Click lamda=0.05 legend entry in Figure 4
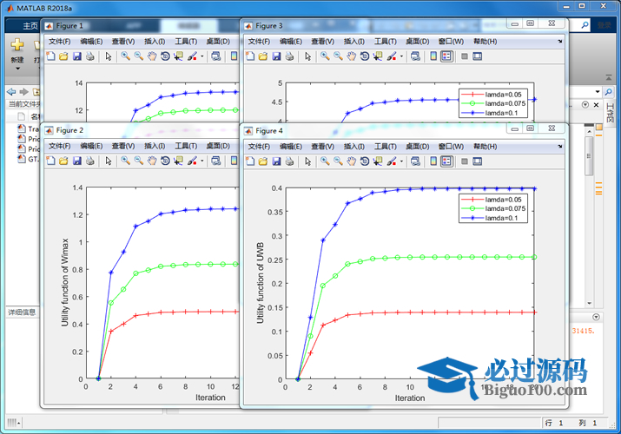The image size is (621, 434). coord(493,200)
